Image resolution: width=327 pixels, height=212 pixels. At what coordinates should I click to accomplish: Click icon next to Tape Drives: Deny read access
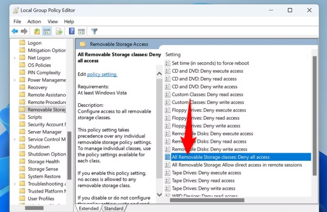coord(167,180)
